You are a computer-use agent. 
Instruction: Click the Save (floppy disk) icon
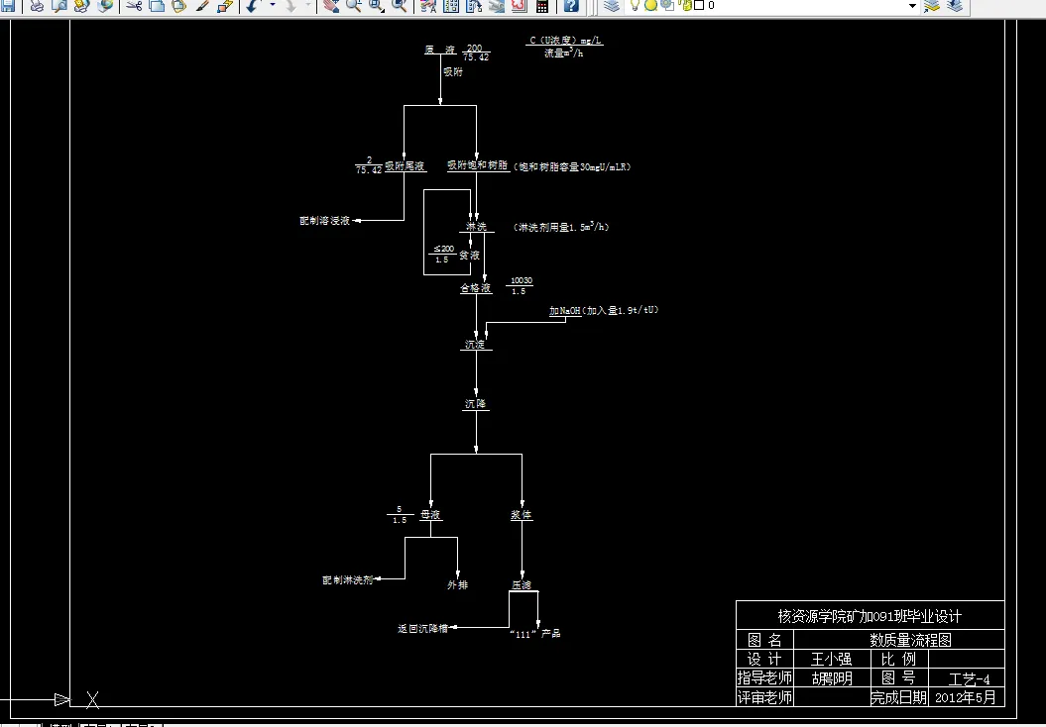pyautogui.click(x=8, y=5)
